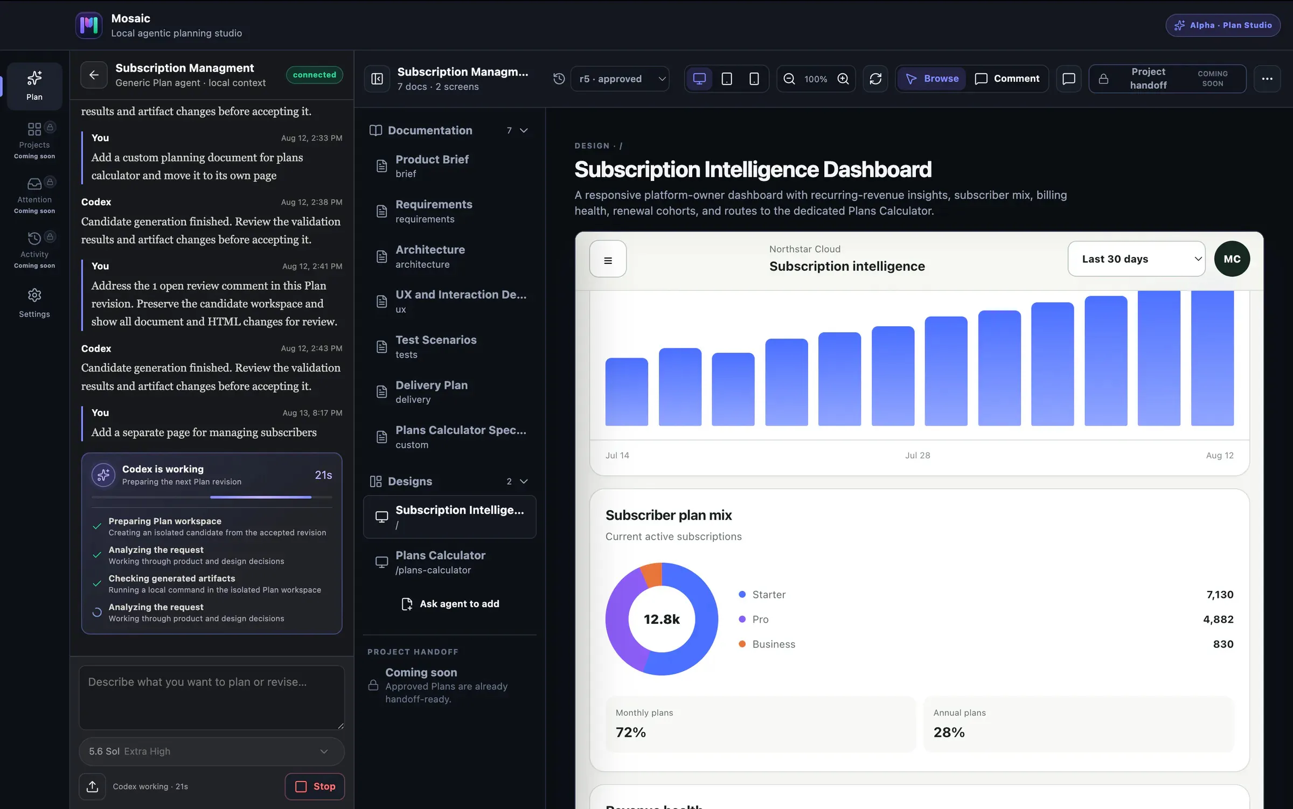The image size is (1293, 809).
Task: Click the 100% zoom level text
Action: 816,79
